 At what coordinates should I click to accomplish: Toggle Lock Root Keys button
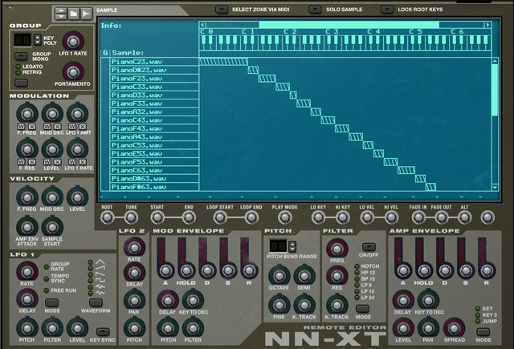point(387,10)
